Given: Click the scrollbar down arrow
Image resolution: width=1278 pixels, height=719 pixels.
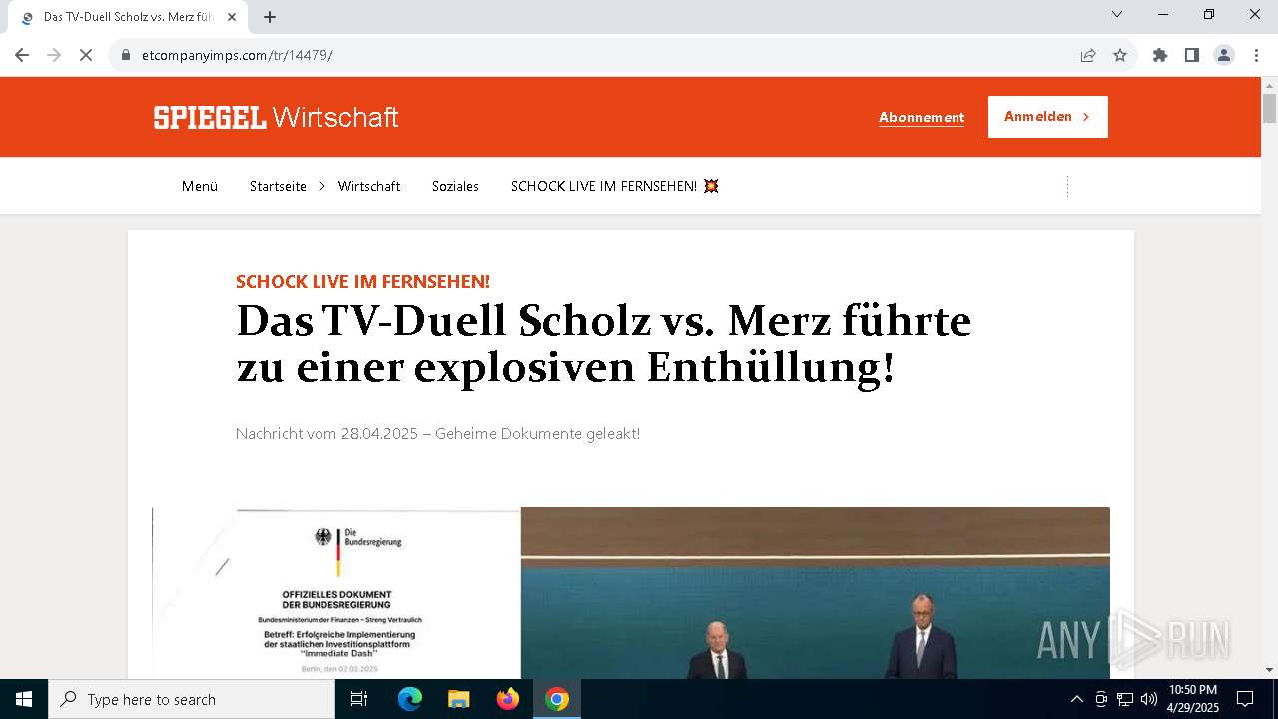Looking at the screenshot, I should pyautogui.click(x=1270, y=670).
